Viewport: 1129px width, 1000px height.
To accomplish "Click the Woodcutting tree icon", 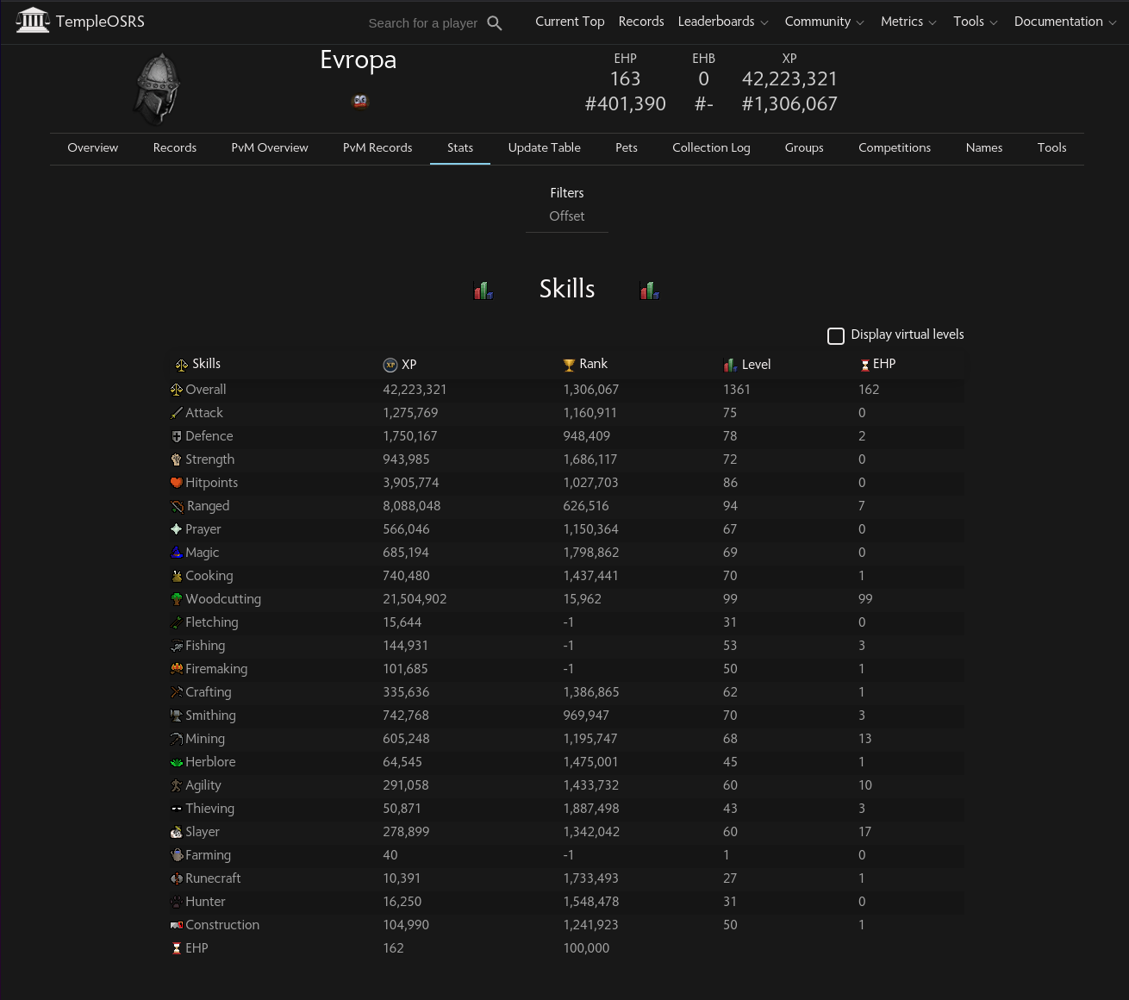I will pos(177,599).
